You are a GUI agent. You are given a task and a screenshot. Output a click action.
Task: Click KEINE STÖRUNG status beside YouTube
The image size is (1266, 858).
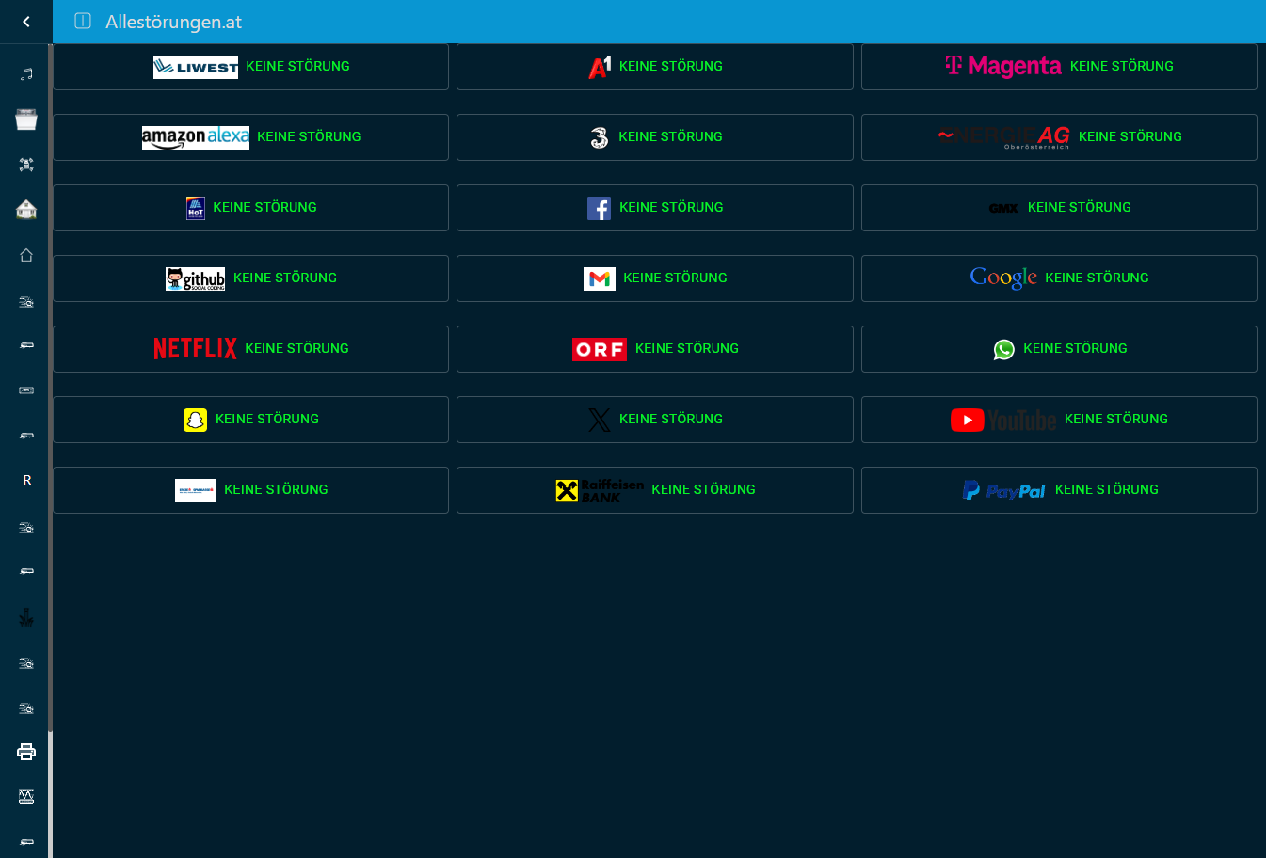[x=1116, y=419]
